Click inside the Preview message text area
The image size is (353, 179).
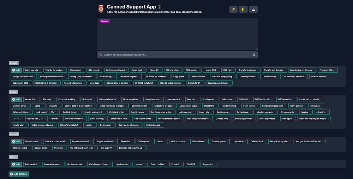click(177, 34)
